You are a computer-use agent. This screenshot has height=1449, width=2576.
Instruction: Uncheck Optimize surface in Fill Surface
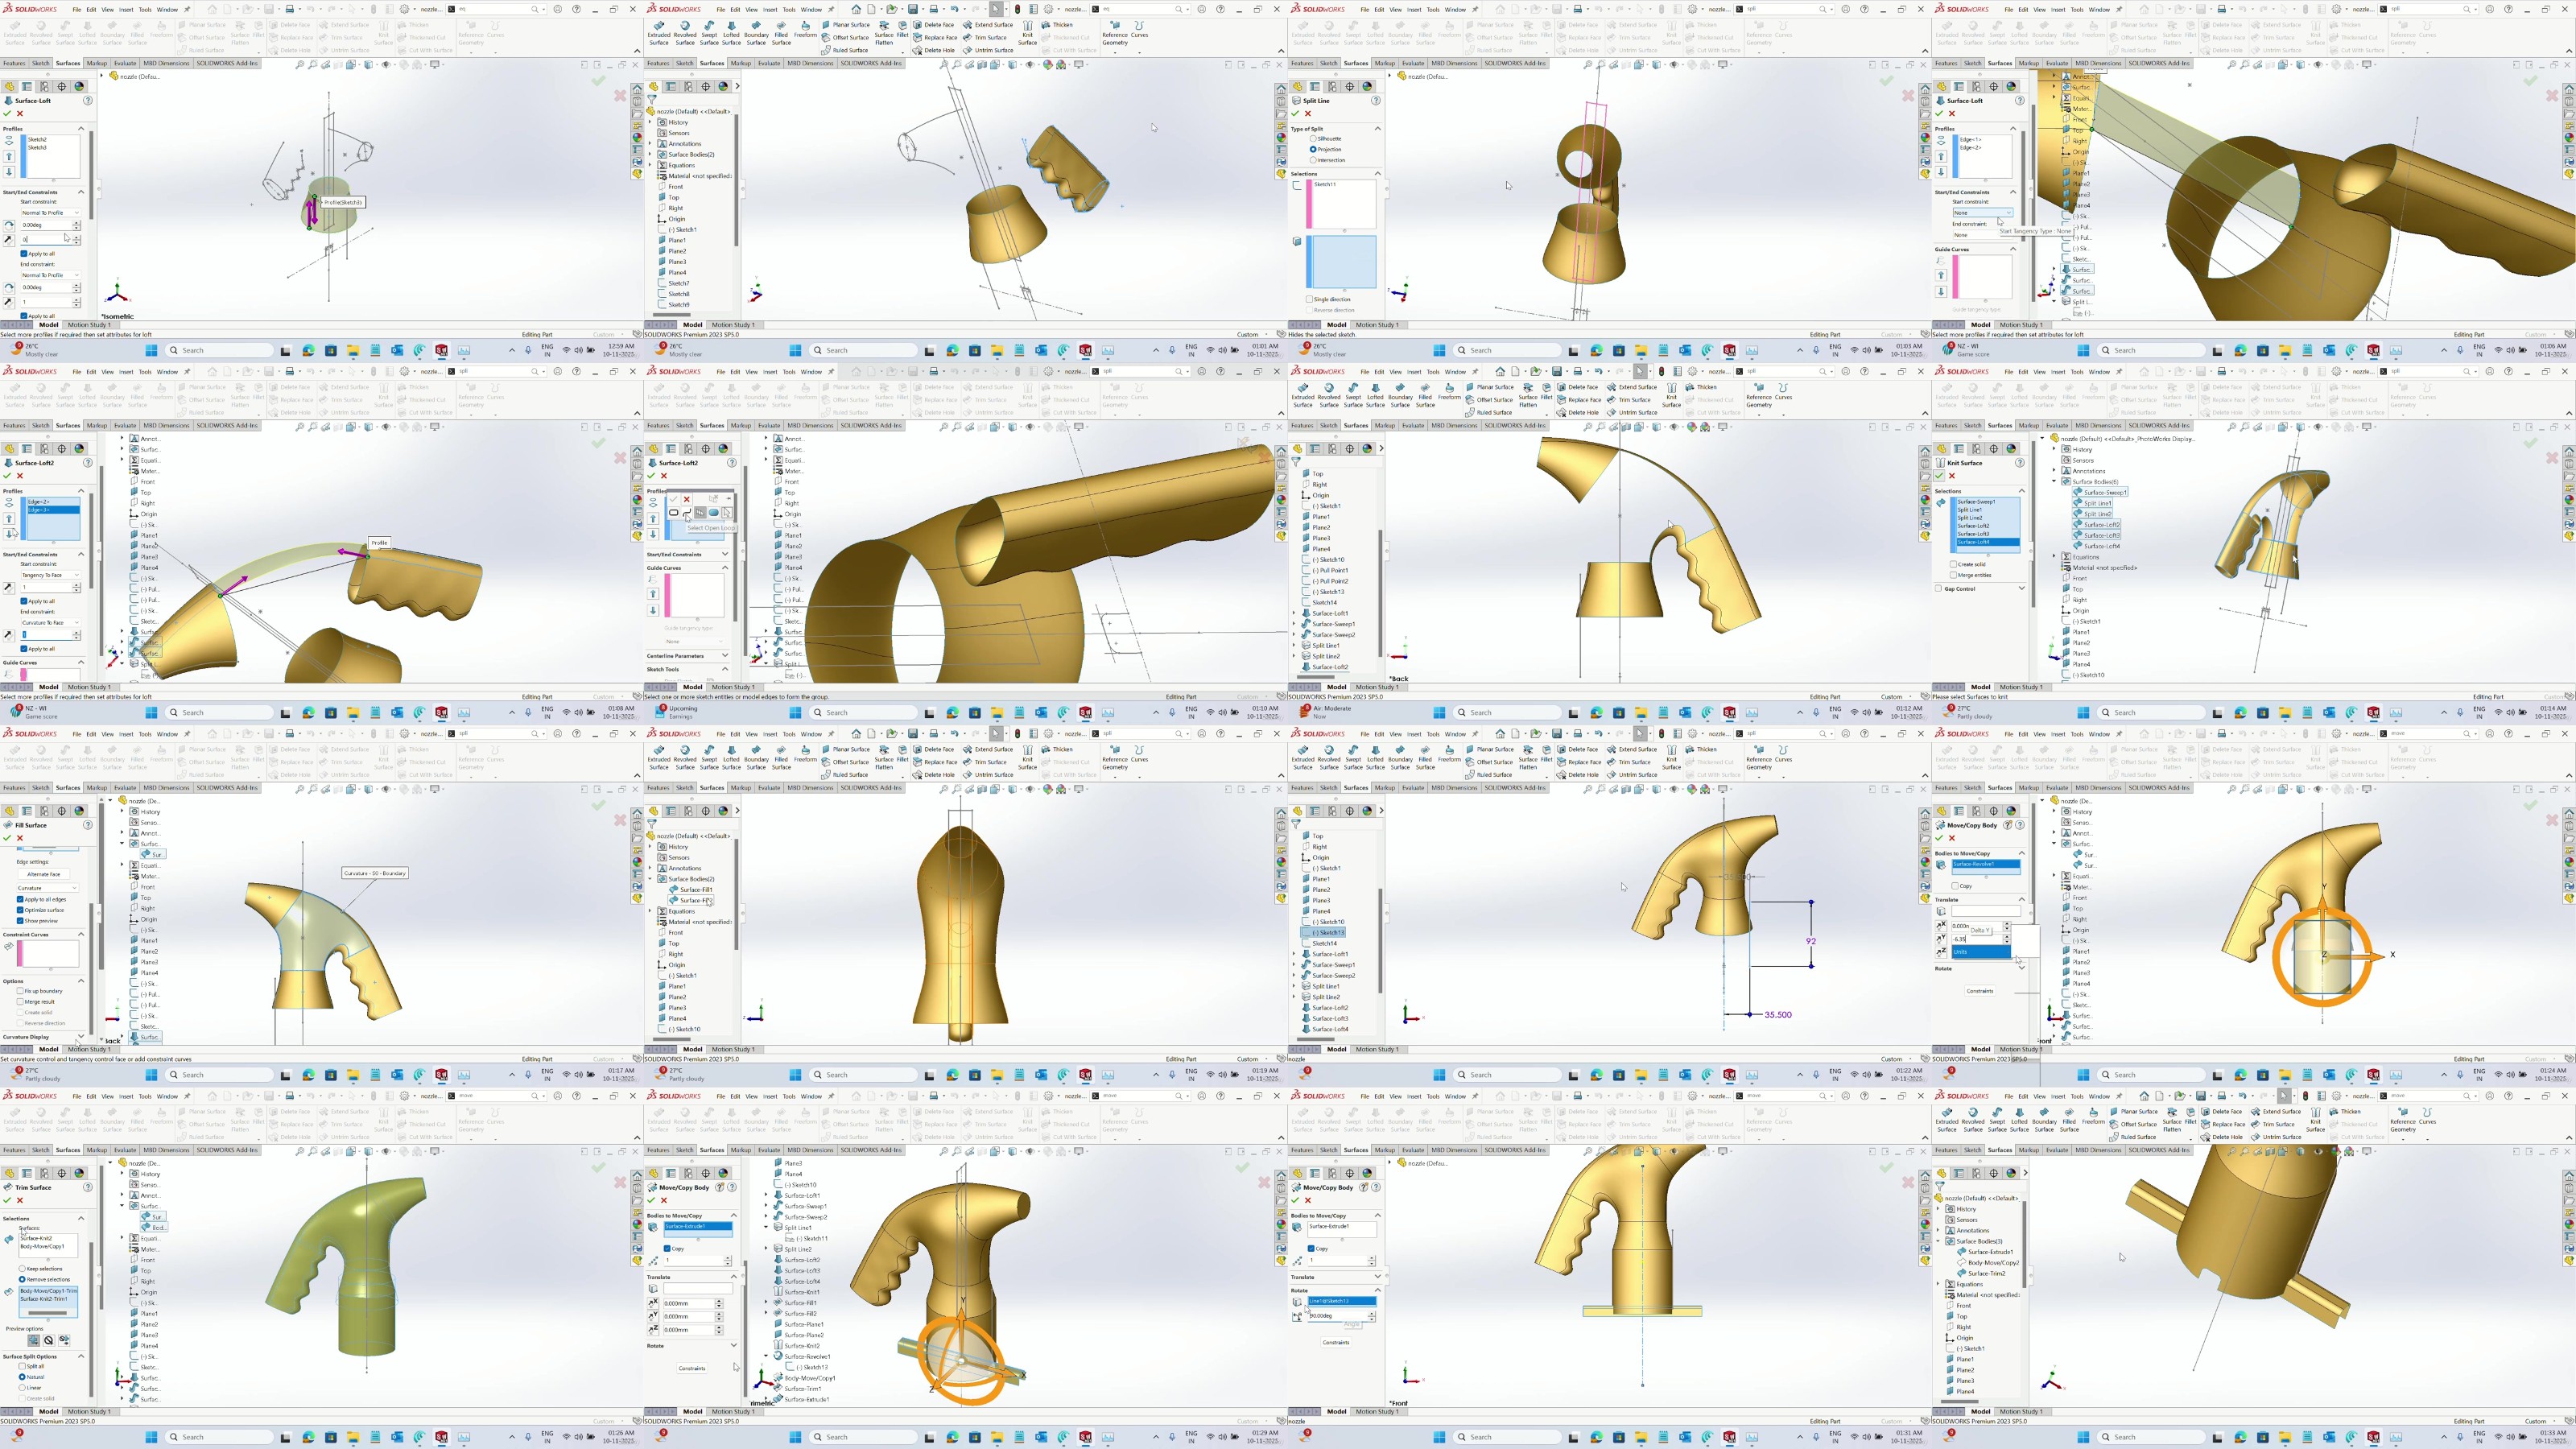(20, 910)
